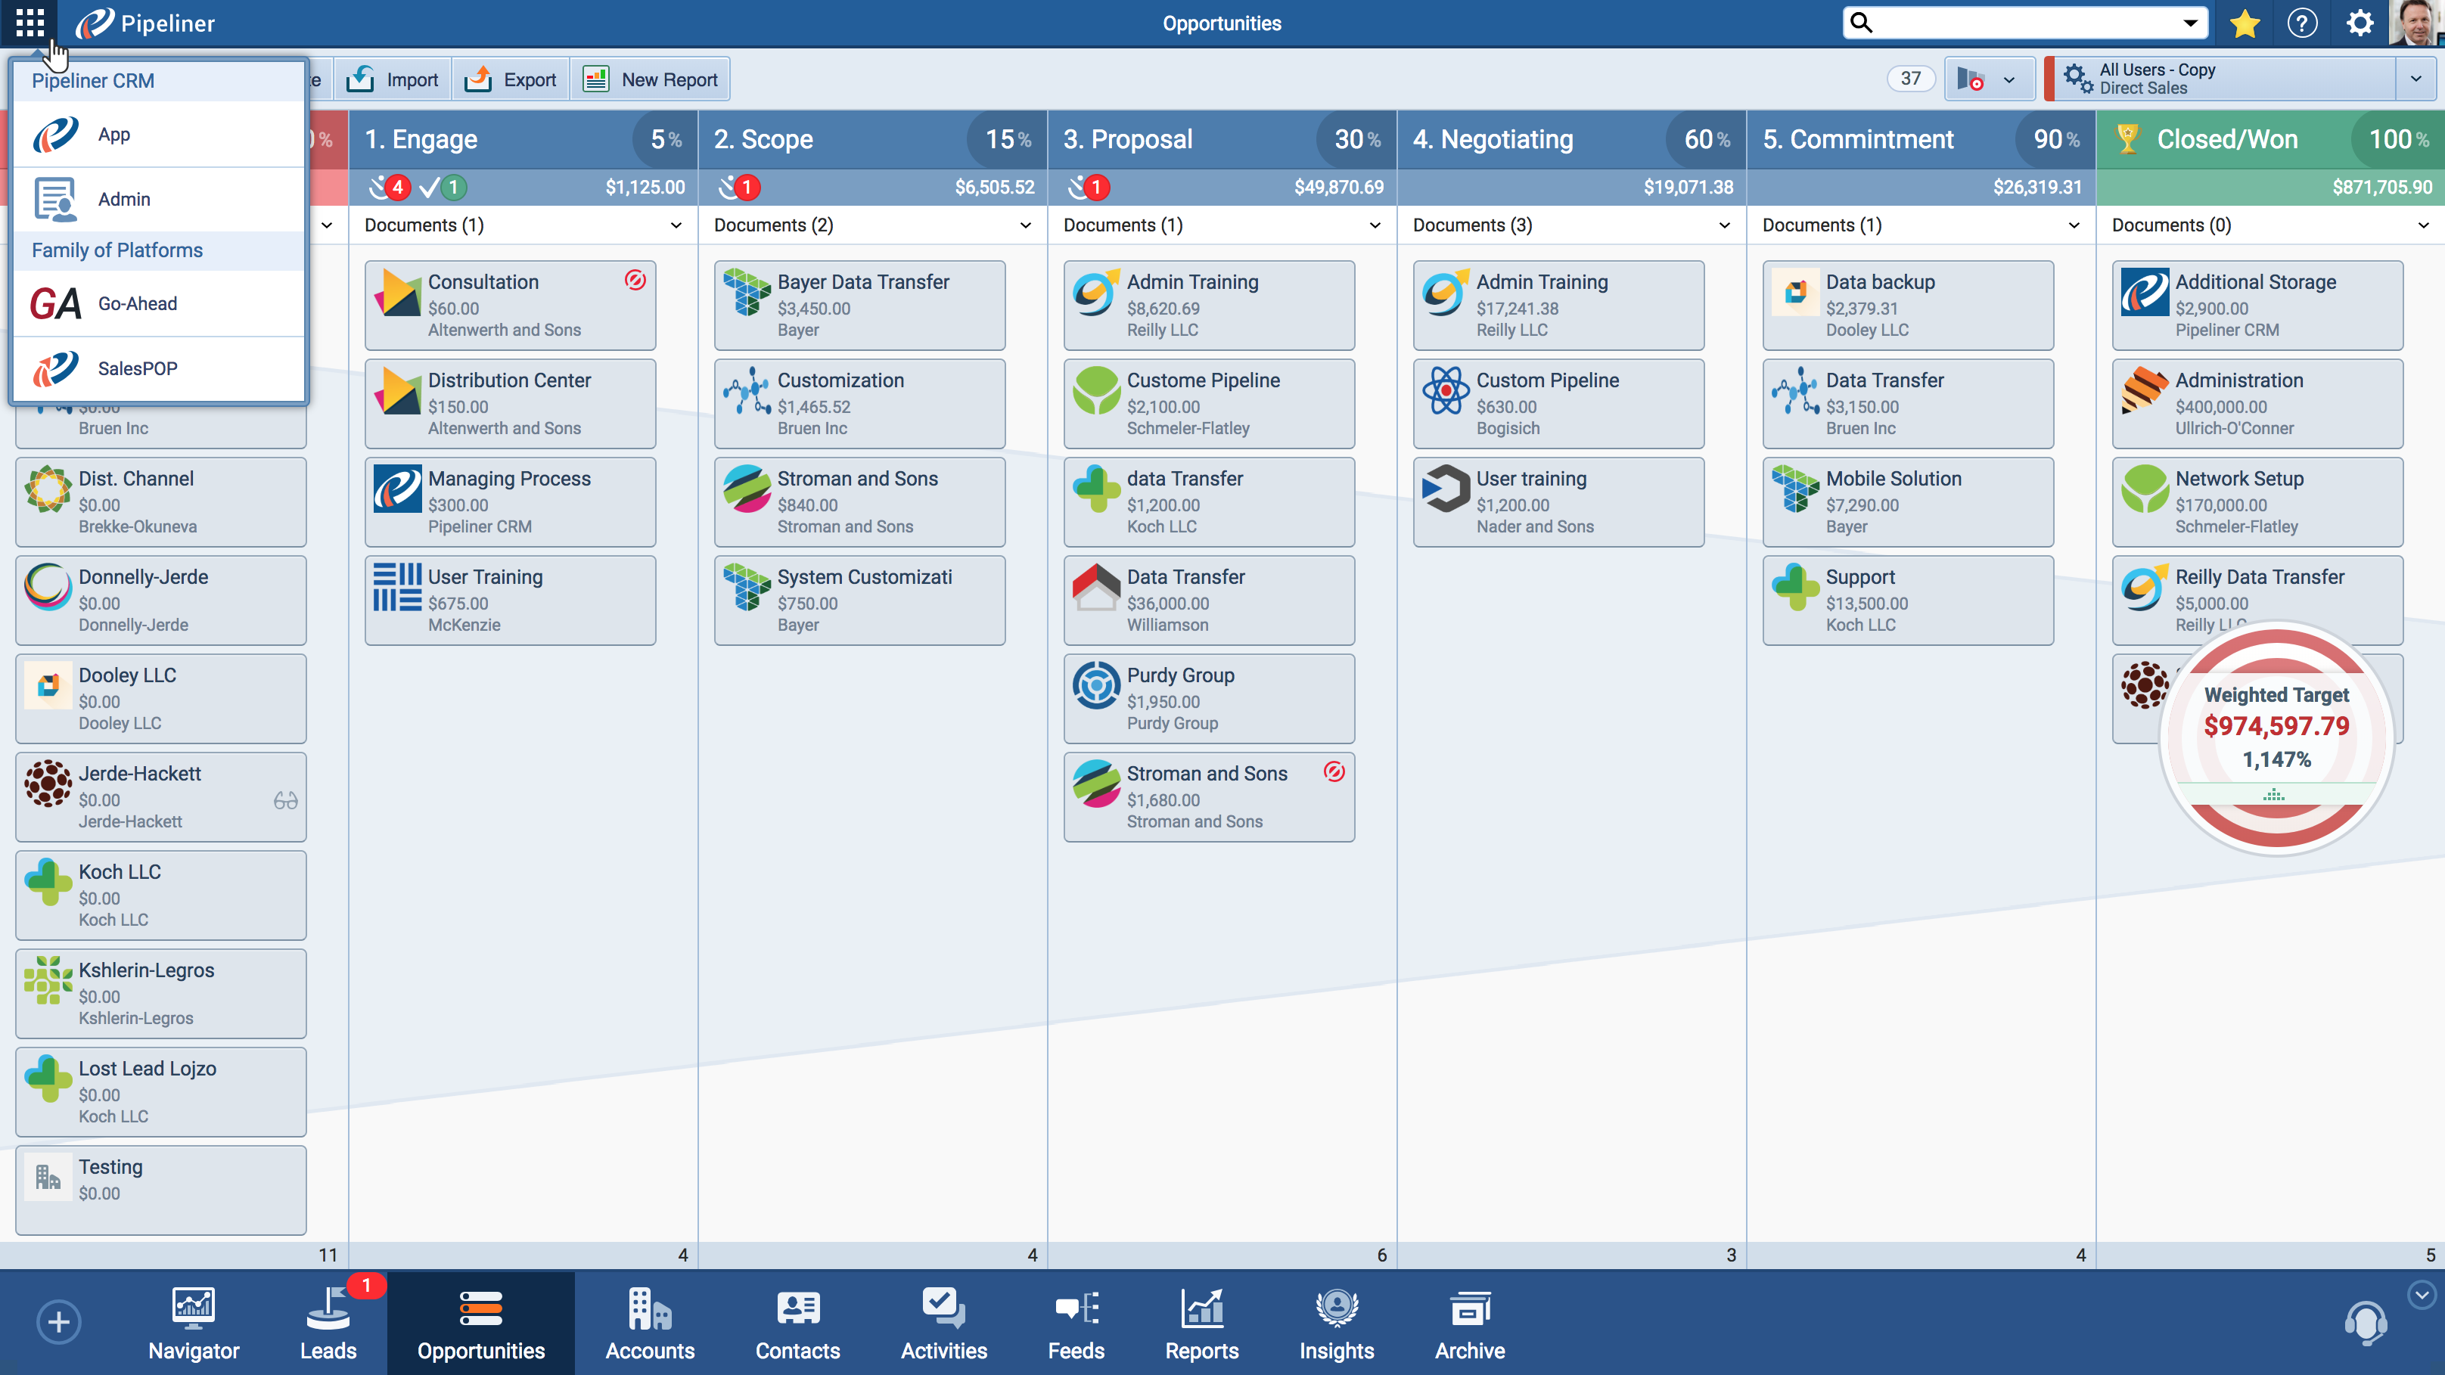Open the apps grid menu

coord(30,23)
